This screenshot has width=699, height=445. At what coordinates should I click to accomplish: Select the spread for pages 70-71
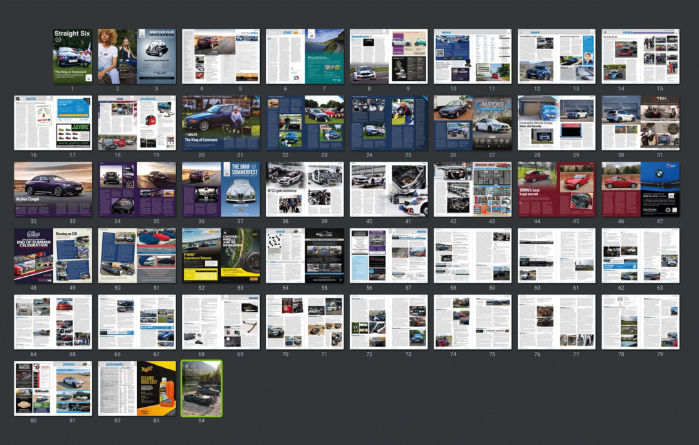tap(305, 322)
